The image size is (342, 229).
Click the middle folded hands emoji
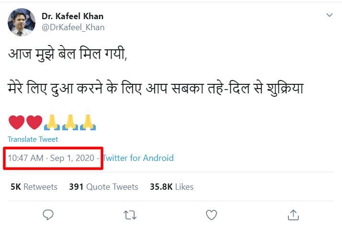(70, 122)
